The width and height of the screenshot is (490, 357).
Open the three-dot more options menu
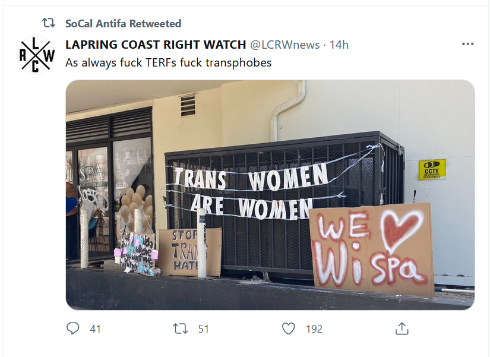tap(467, 44)
